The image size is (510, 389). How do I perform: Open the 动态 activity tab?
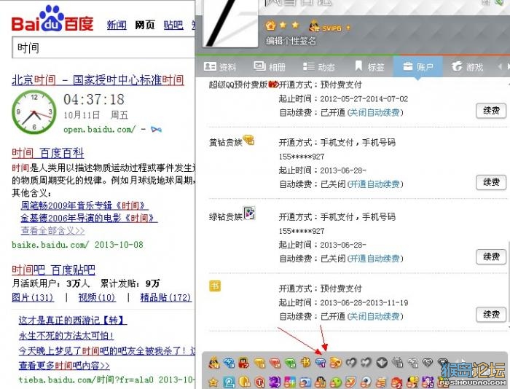click(x=319, y=67)
